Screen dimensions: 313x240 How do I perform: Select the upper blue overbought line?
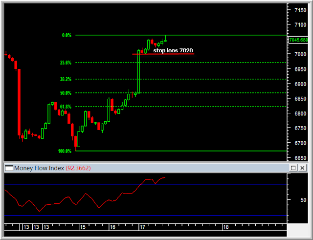point(145,184)
